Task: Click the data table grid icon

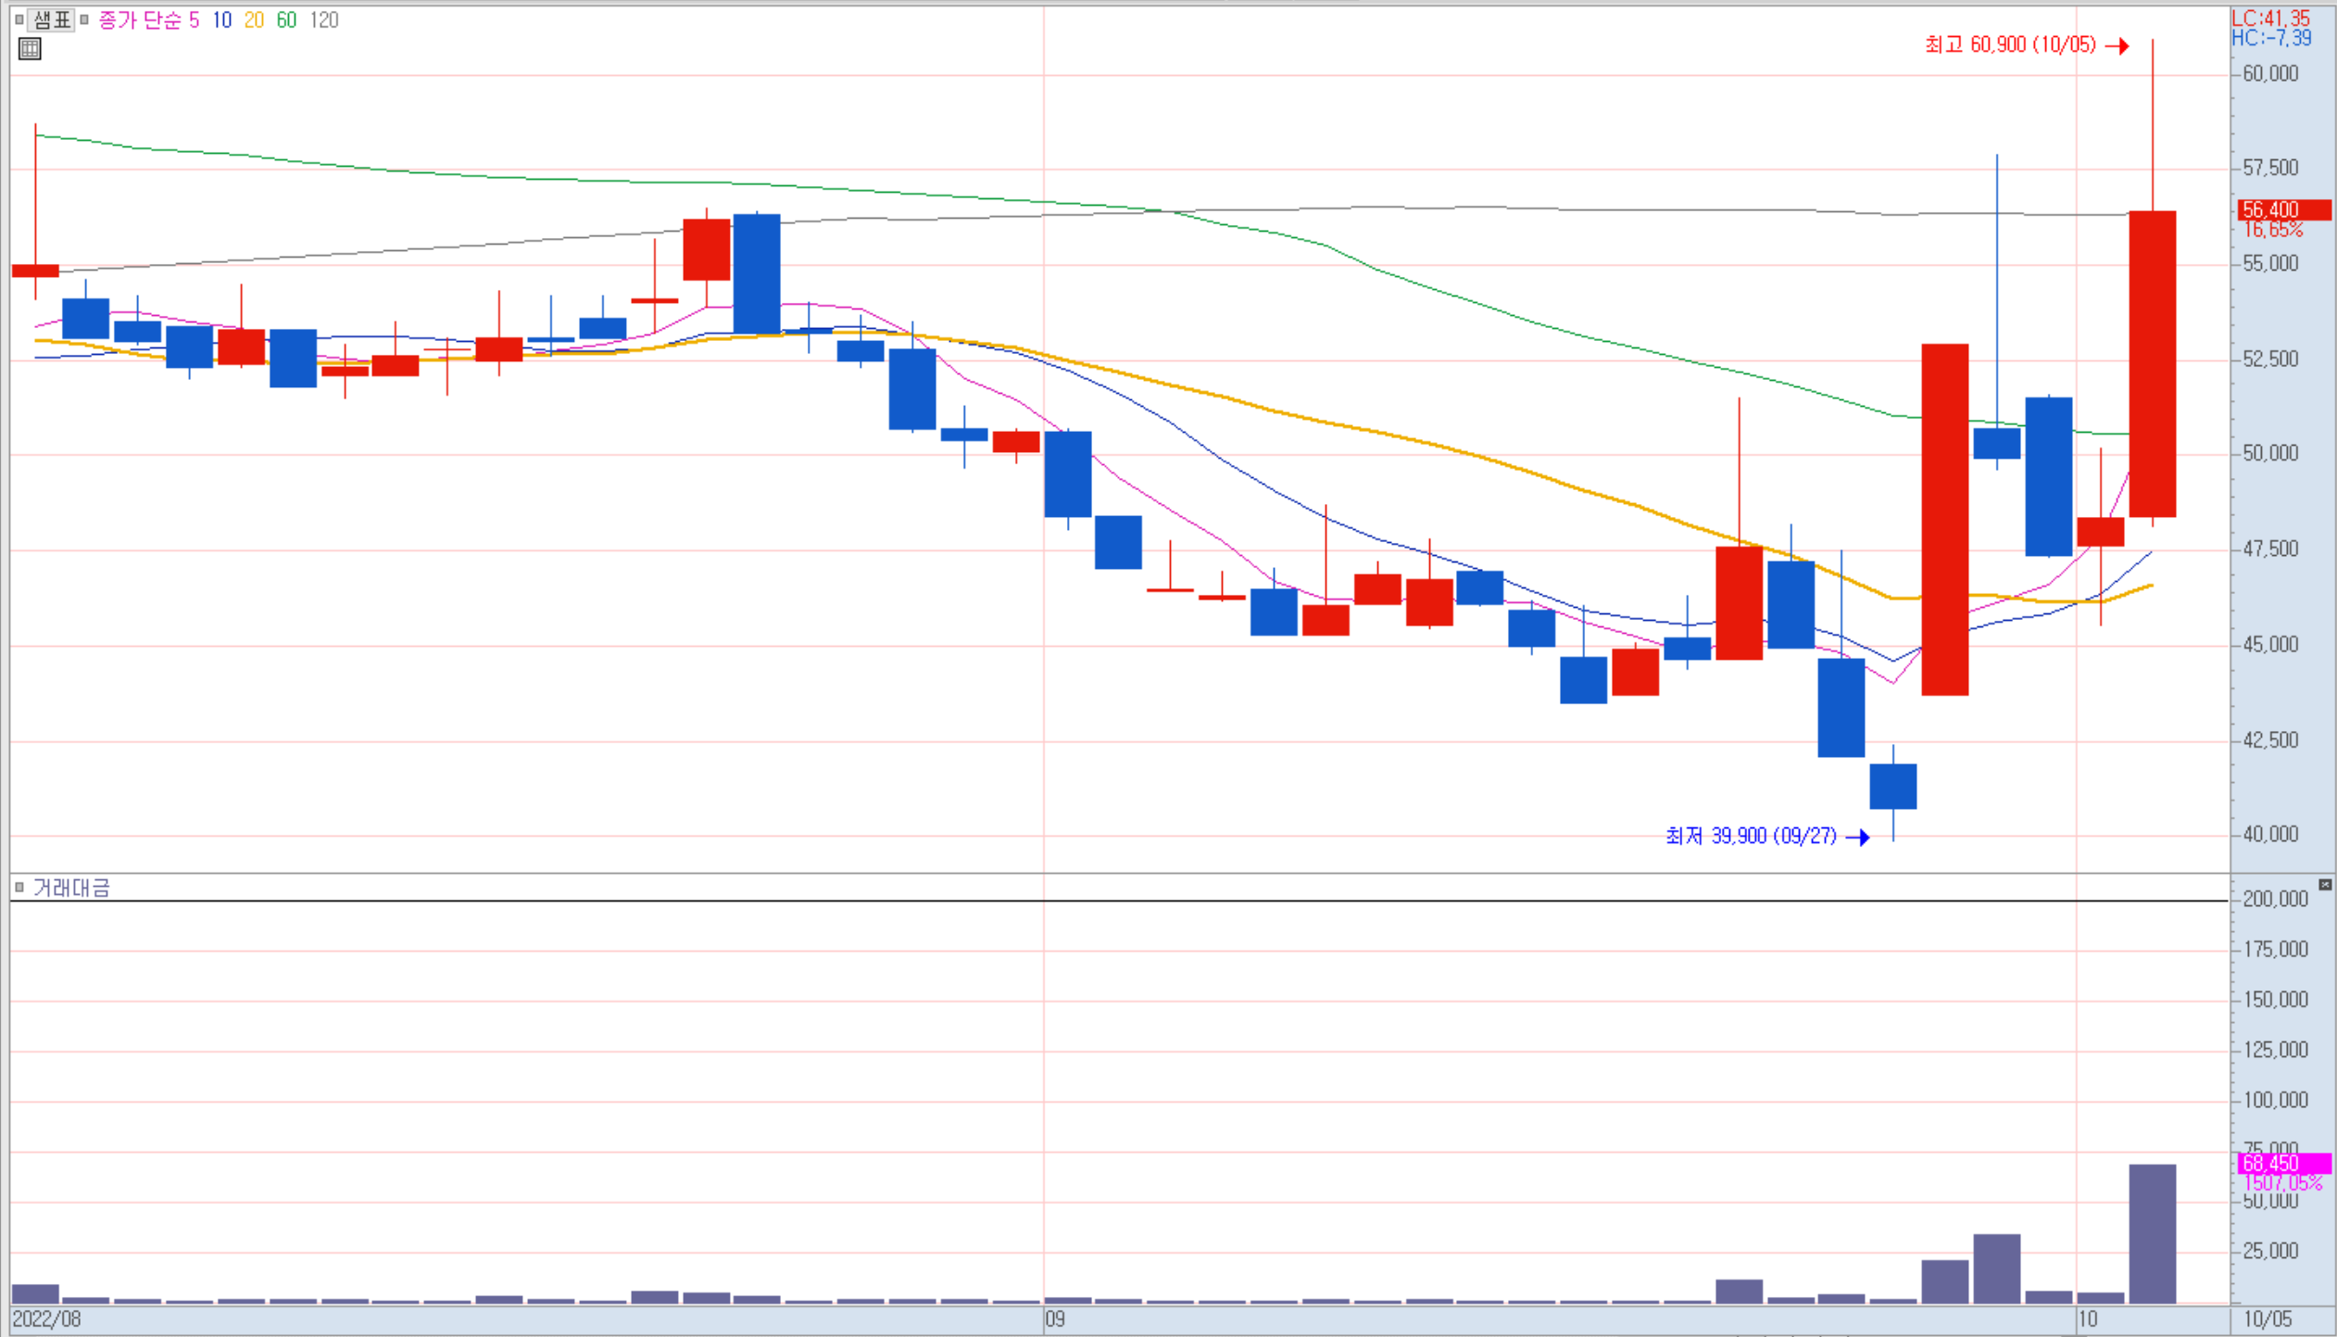Action: (x=30, y=49)
